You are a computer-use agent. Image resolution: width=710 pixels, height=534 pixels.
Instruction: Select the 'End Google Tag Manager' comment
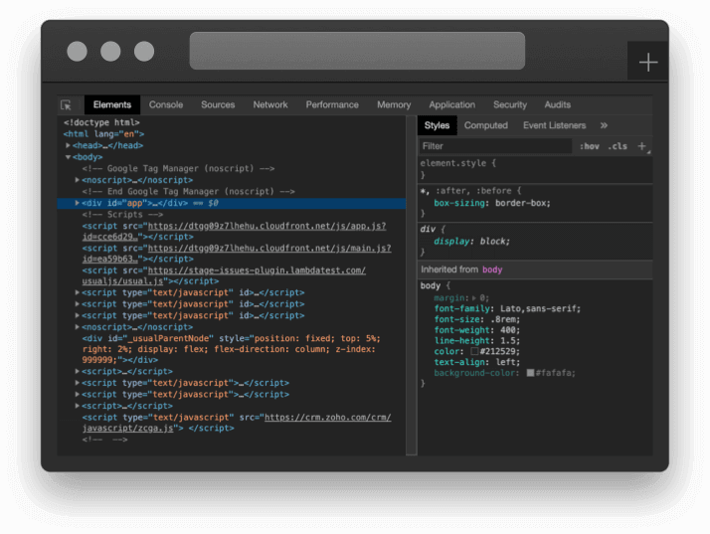[x=188, y=191]
